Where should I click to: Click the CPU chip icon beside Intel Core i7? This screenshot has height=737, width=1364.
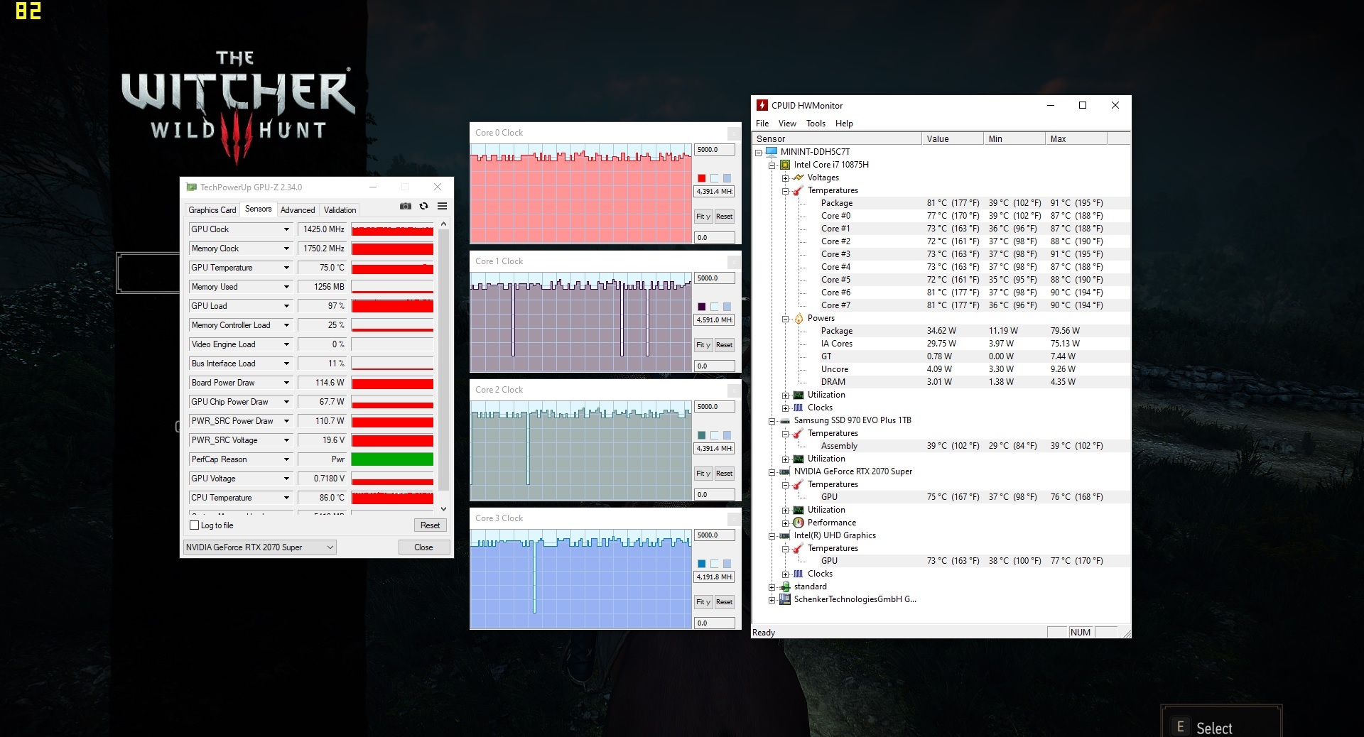785,165
